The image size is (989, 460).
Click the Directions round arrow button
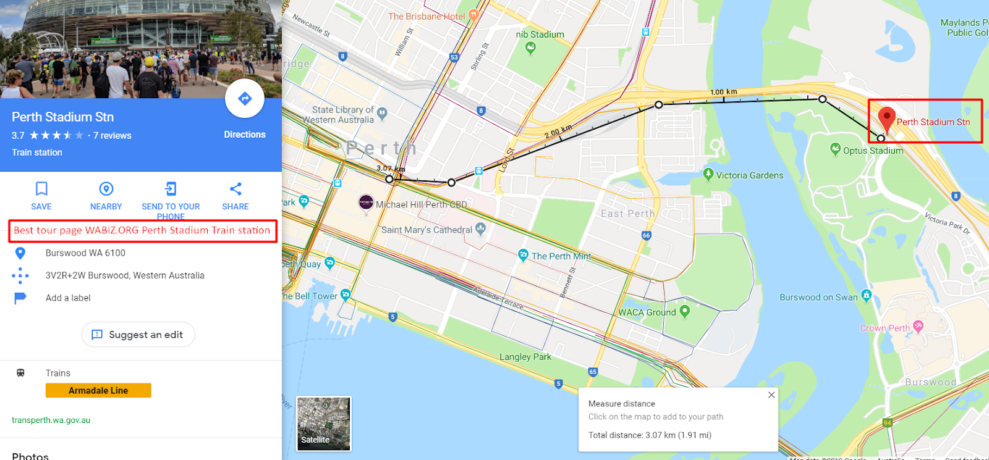[245, 98]
